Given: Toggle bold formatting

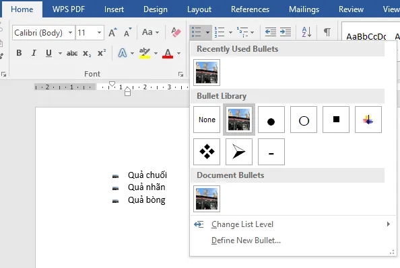Looking at the screenshot, I should [19, 53].
